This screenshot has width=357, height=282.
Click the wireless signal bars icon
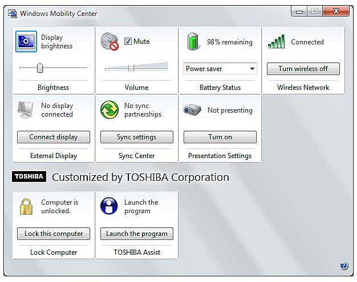point(276,42)
